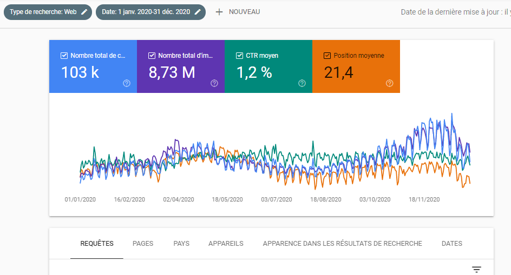Open Apparence dans les résultats de recherche tab

coord(343,244)
